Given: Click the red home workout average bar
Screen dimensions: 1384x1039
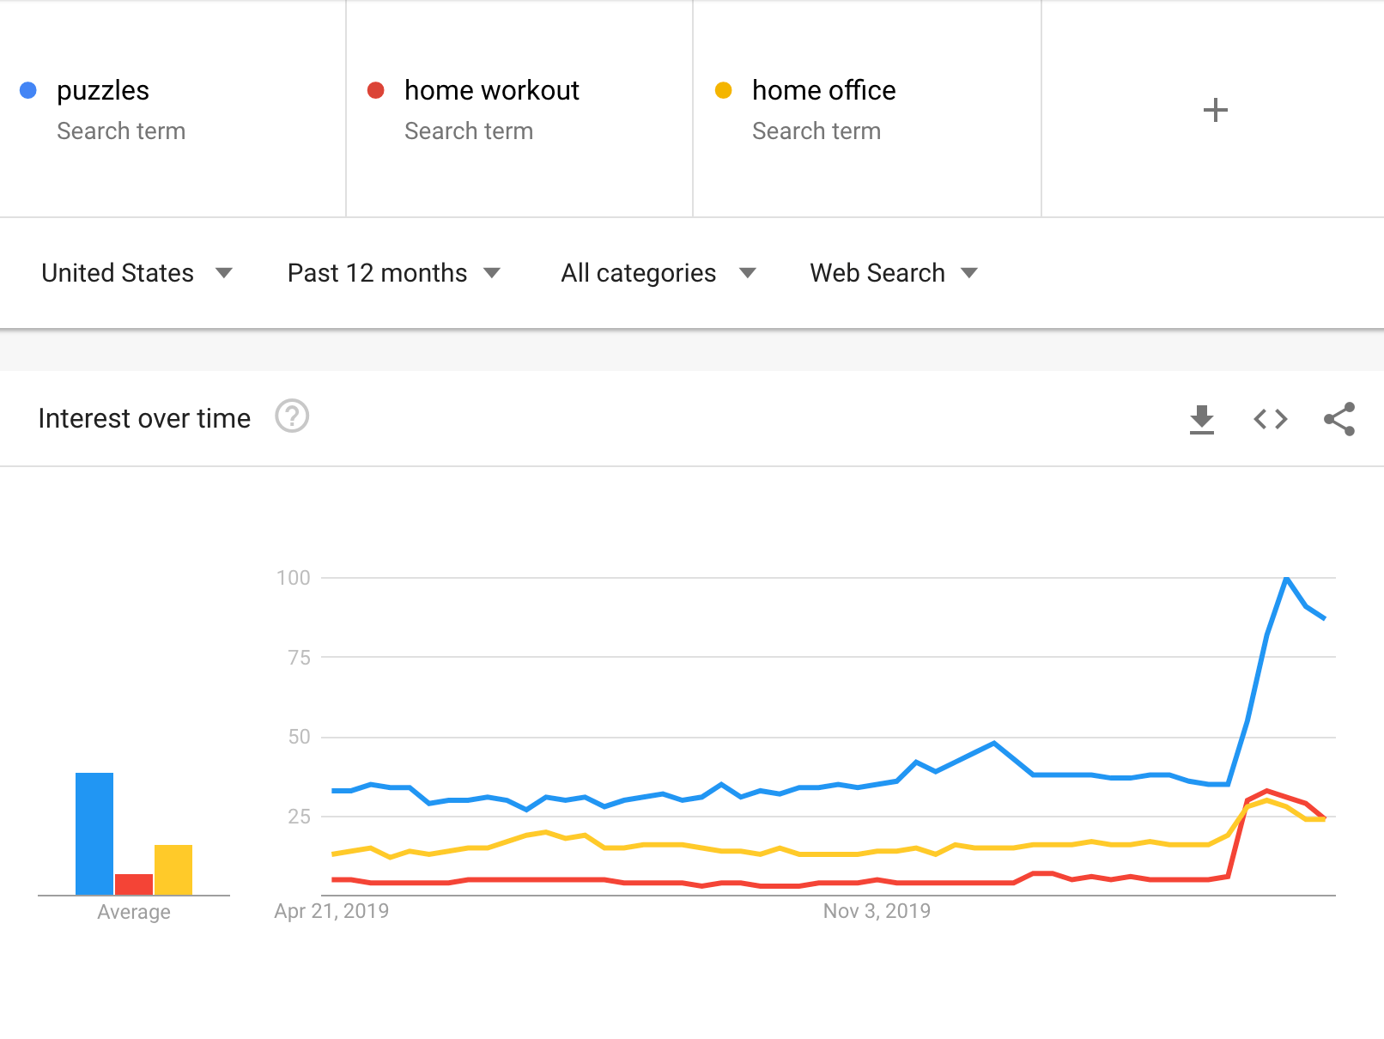Looking at the screenshot, I should tap(134, 884).
